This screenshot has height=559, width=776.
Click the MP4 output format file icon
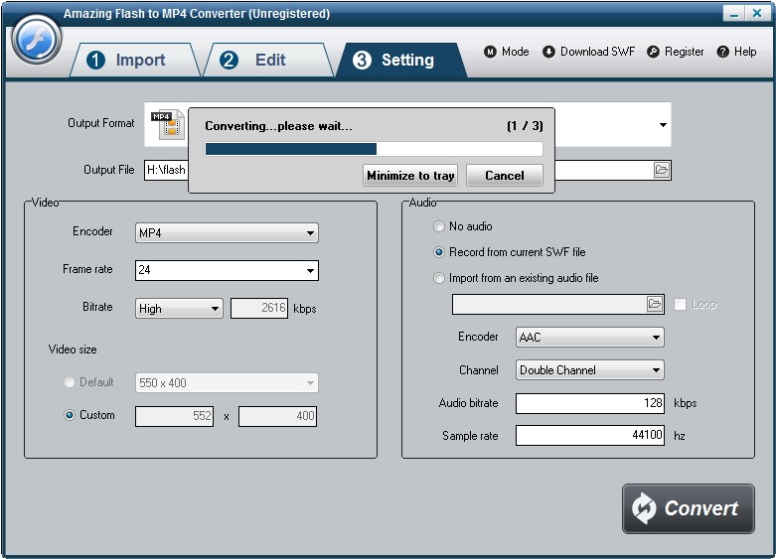pyautogui.click(x=168, y=124)
